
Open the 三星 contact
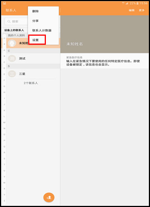33,74
